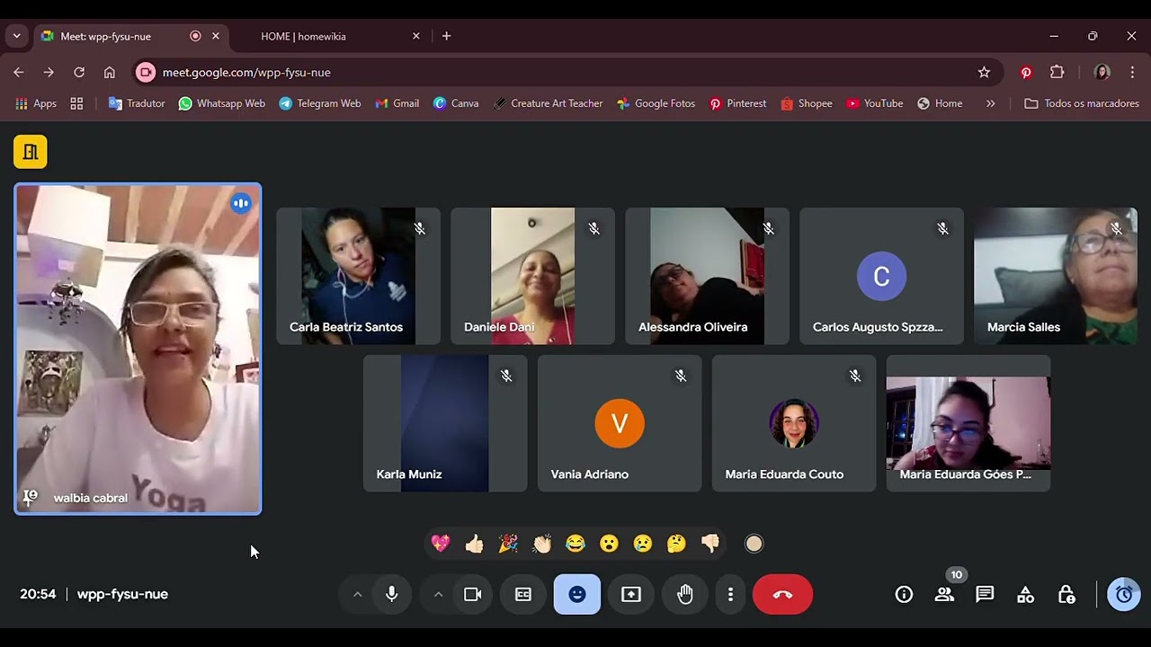Open the in-call chat panel
The height and width of the screenshot is (647, 1151).
(985, 594)
